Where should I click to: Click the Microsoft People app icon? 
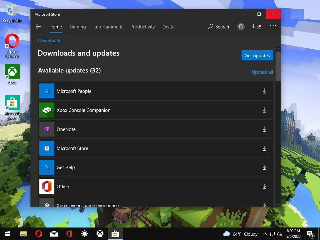click(x=47, y=91)
